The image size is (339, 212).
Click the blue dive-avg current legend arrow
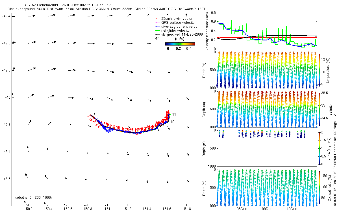point(157,27)
